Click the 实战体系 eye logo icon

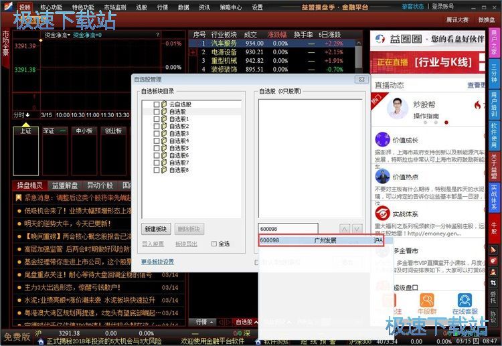pos(382,213)
